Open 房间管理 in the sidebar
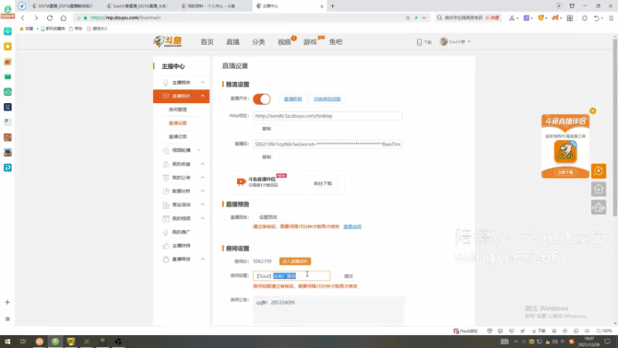Screen dimensions: 618x348 tap(178, 110)
